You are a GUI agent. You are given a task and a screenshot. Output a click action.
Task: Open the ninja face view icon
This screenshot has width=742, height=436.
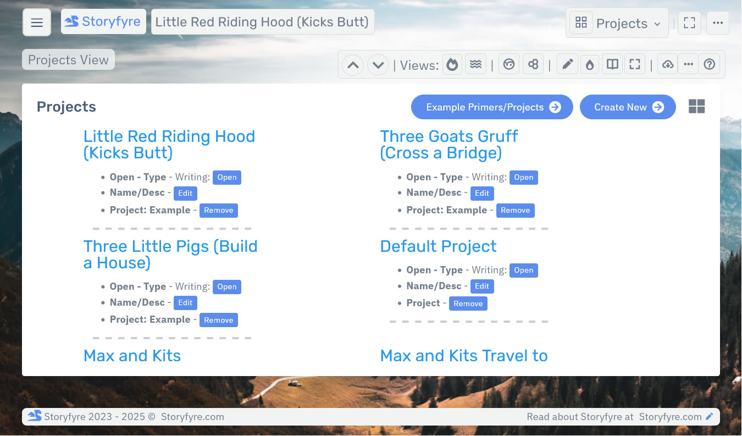click(x=508, y=64)
